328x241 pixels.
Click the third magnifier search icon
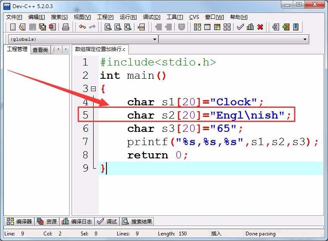[128, 27]
